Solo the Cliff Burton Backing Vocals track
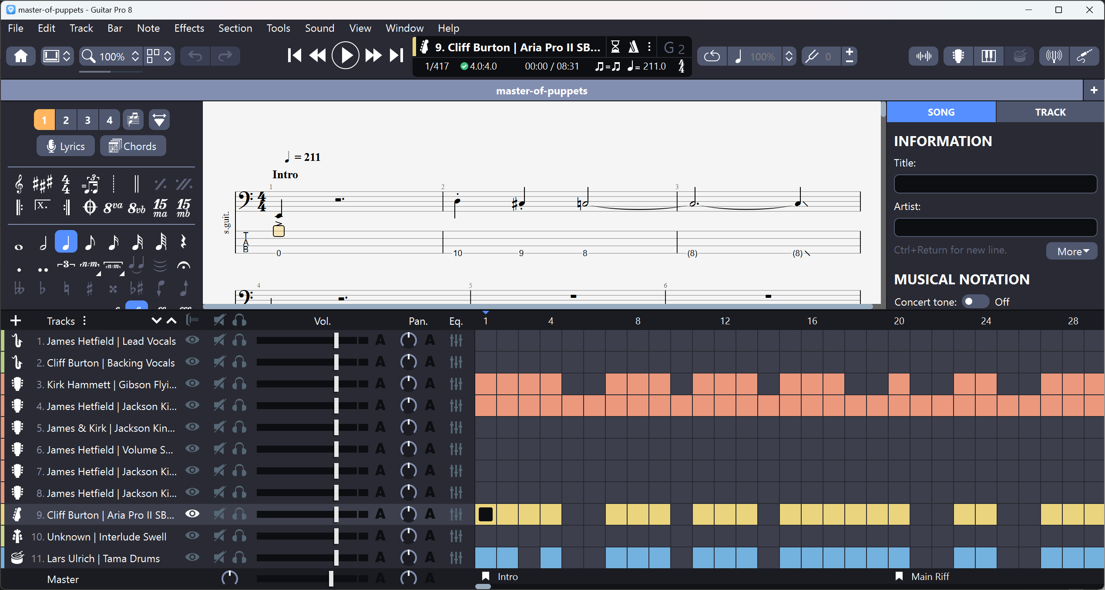The height and width of the screenshot is (590, 1105). pyautogui.click(x=239, y=362)
